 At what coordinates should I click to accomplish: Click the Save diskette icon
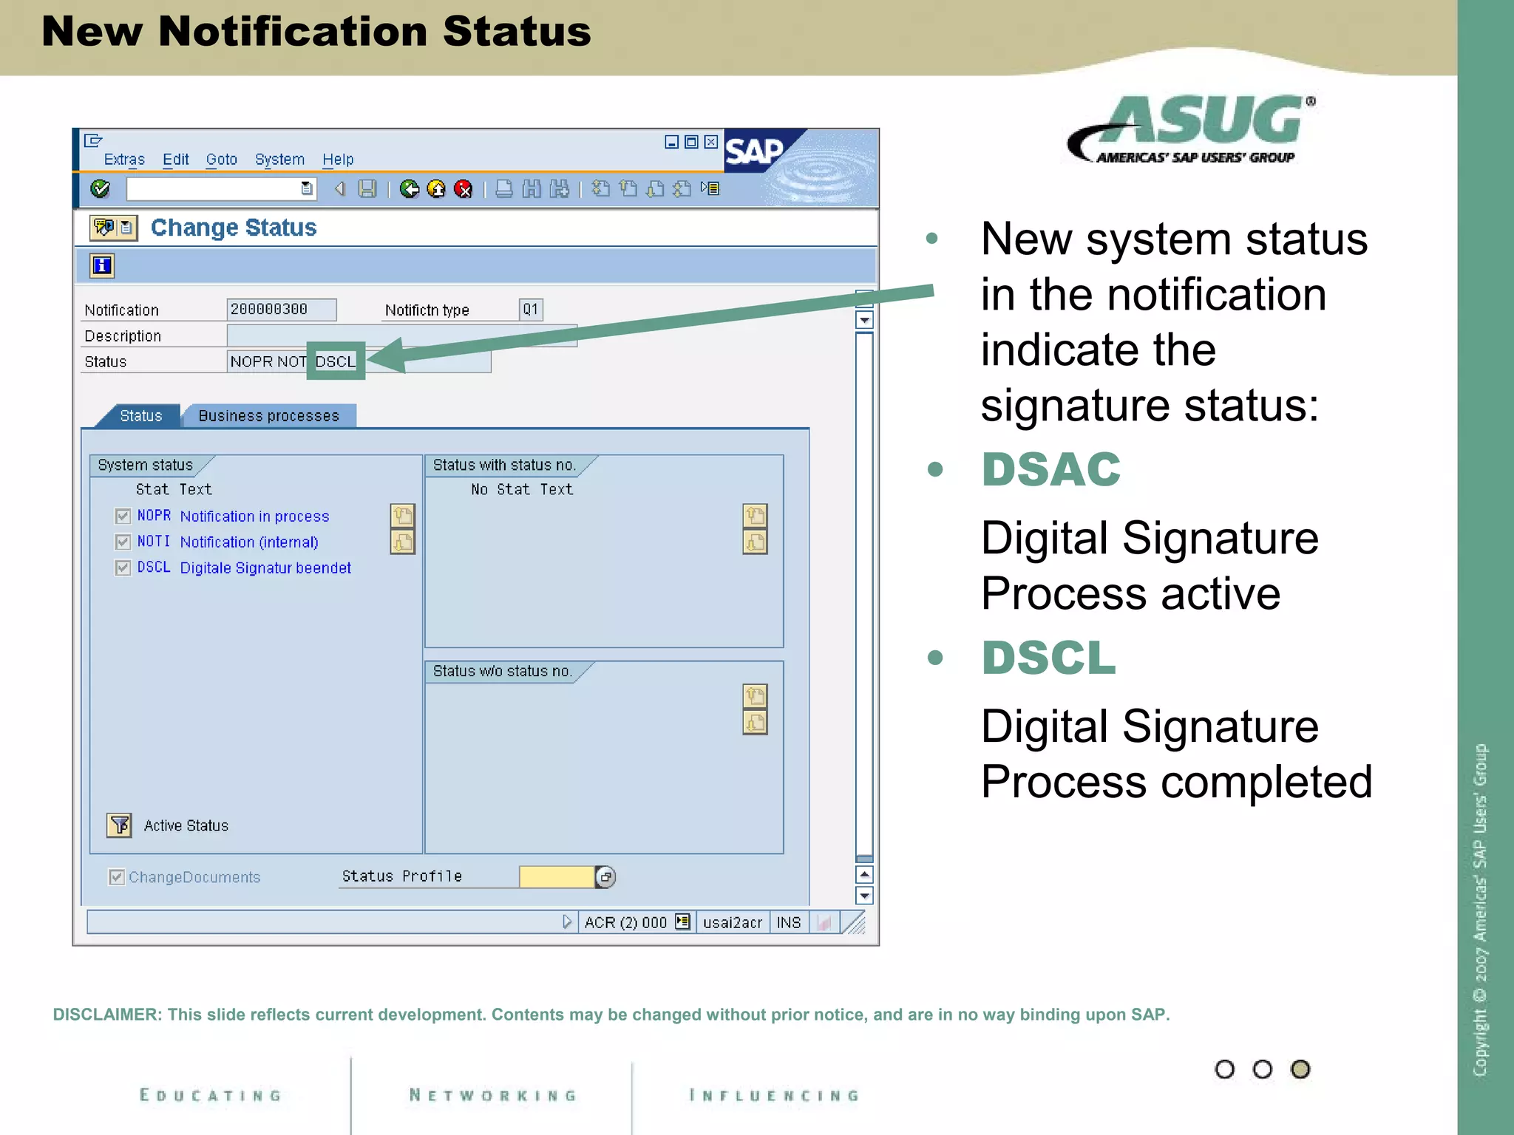[367, 189]
